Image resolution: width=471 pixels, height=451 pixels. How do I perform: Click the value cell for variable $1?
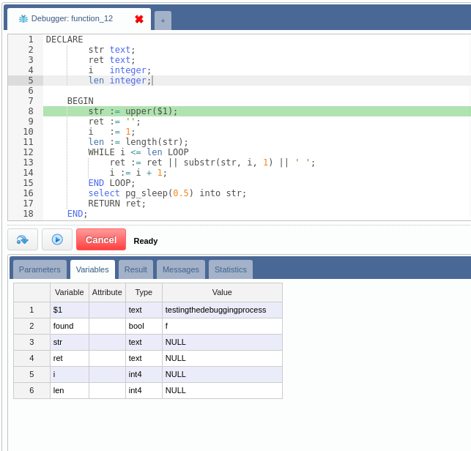click(x=221, y=310)
